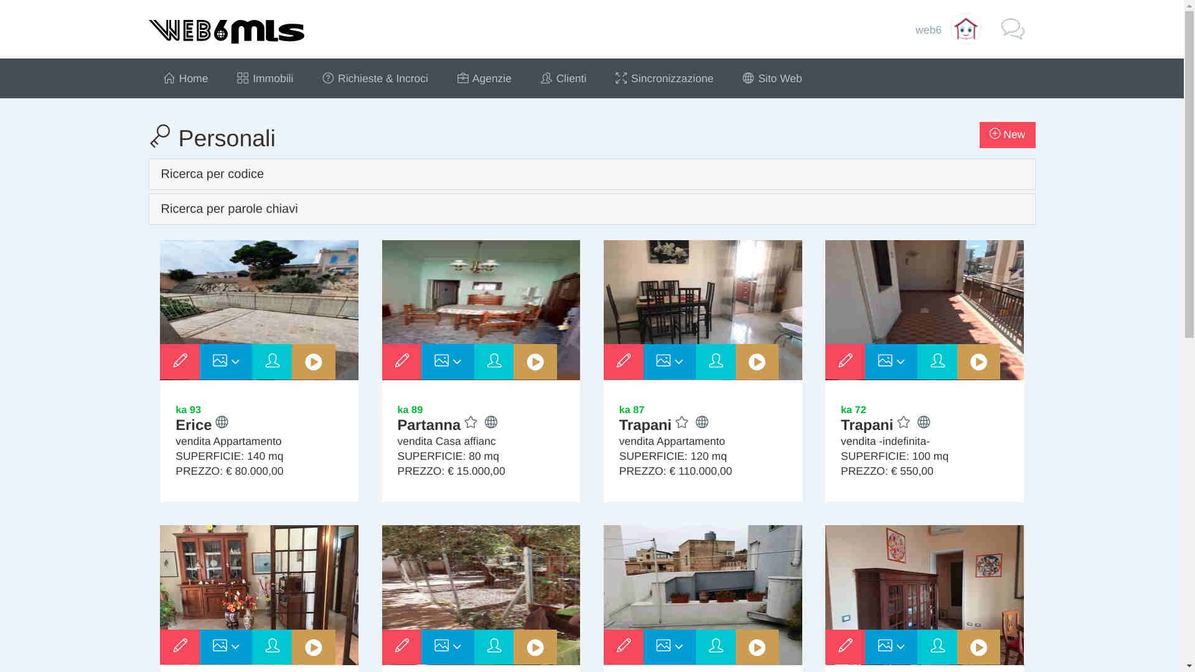Click the play button on Partanna listing

(x=535, y=362)
